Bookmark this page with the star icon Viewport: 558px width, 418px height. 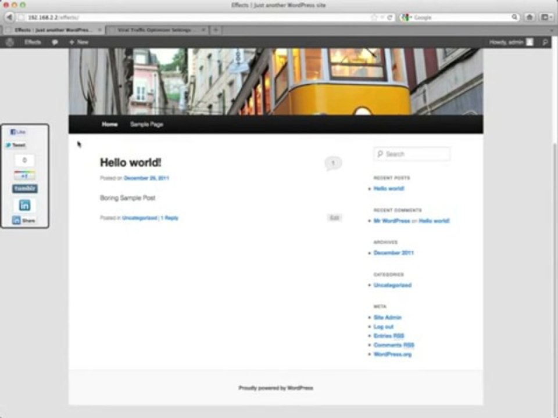pos(374,17)
